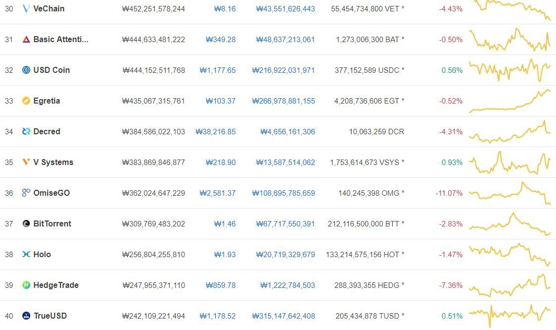
Task: Open TrueUSD volume ₩315,147,642,408 link
Action: tap(283, 316)
